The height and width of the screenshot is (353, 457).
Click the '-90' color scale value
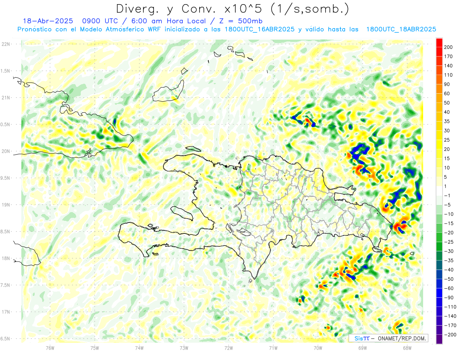click(449, 297)
